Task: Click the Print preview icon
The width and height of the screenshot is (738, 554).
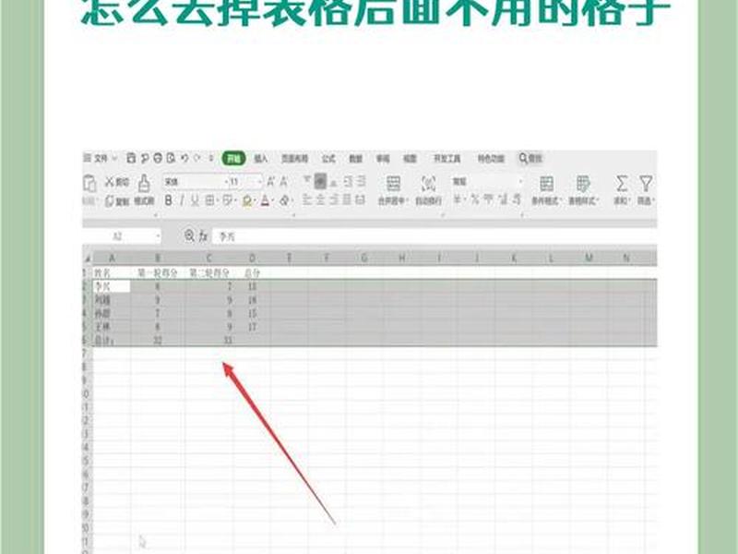Action: pyautogui.click(x=171, y=158)
